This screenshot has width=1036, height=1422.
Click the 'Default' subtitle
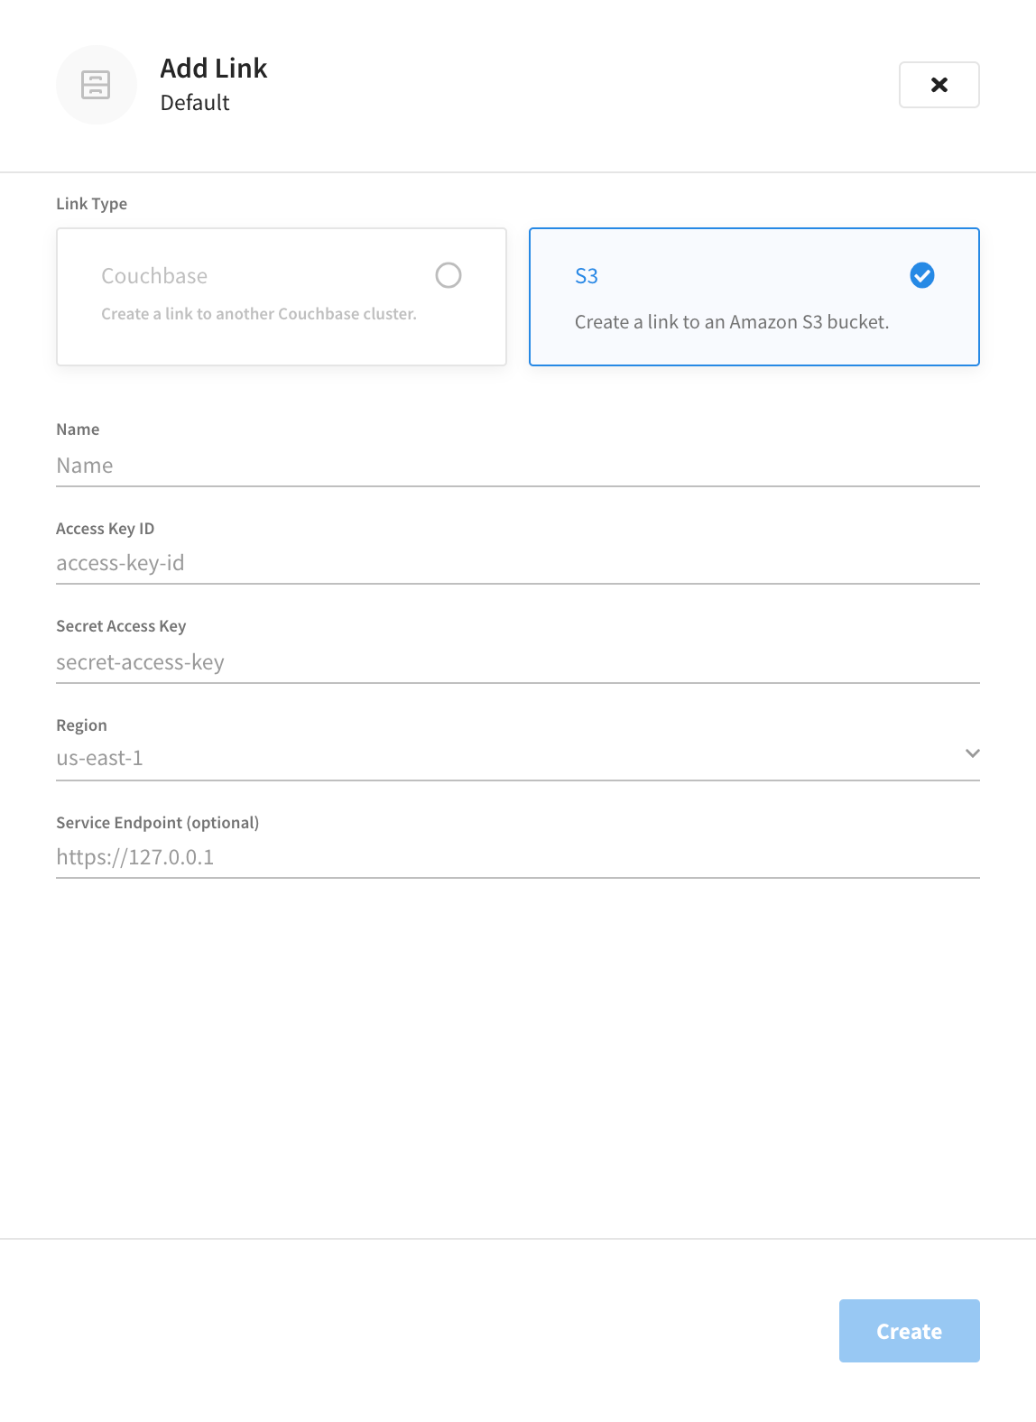click(195, 103)
